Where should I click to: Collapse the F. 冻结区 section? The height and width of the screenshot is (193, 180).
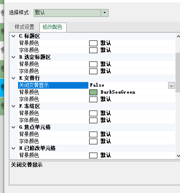[14, 106]
